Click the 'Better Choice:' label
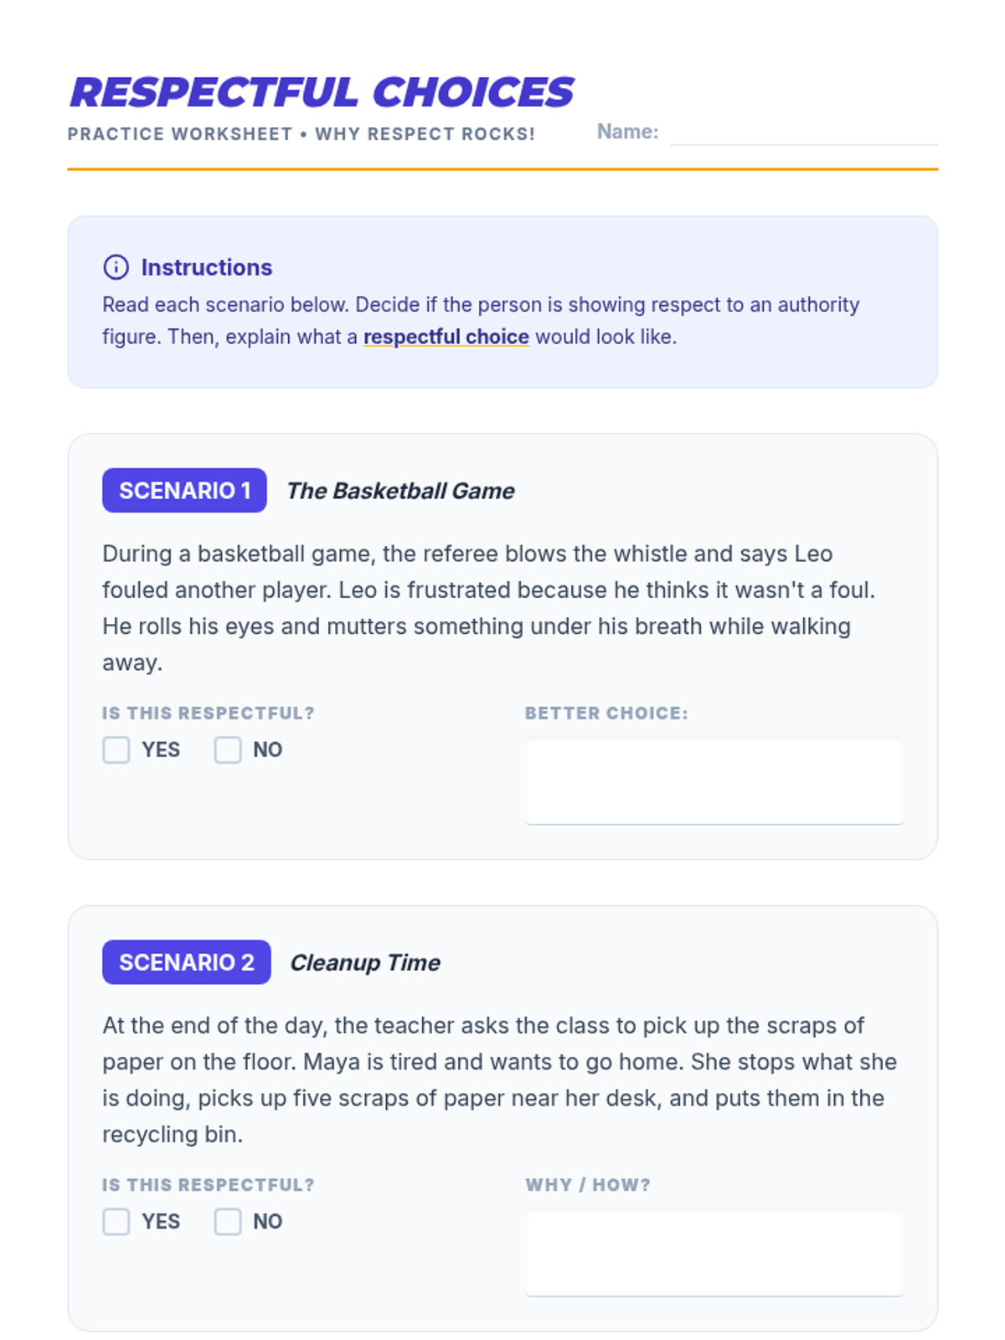The image size is (1005, 1340). [x=606, y=714]
